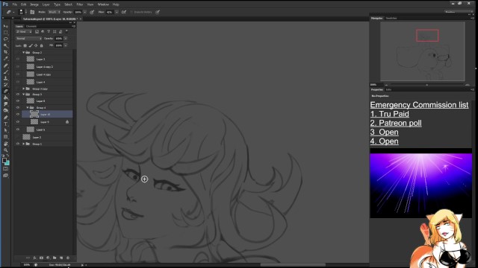Lock position icon in Layers panel
The width and height of the screenshot is (478, 268).
coord(36,45)
